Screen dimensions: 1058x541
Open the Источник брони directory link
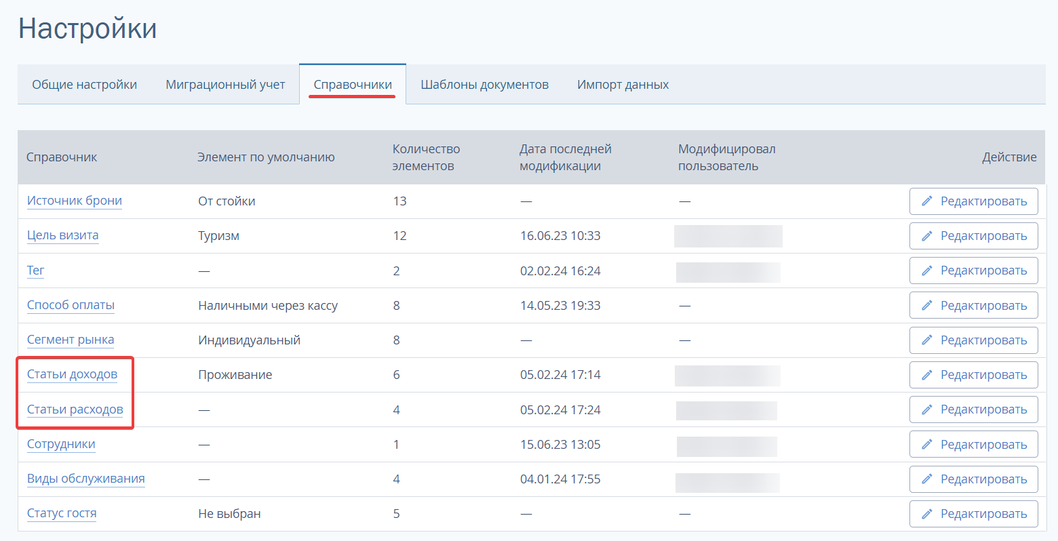(x=75, y=201)
